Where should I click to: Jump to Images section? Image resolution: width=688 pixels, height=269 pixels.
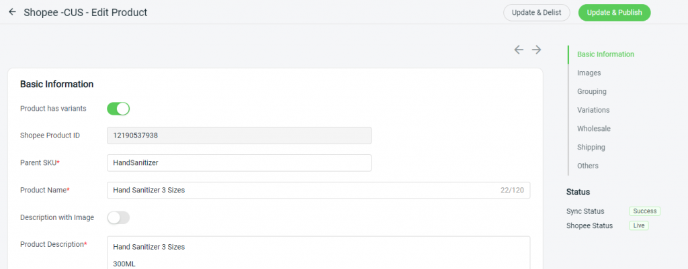589,72
